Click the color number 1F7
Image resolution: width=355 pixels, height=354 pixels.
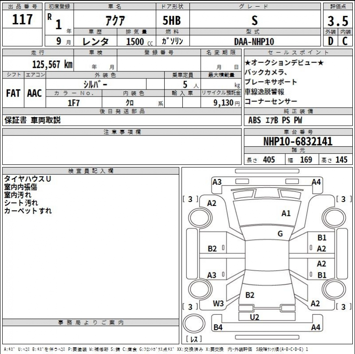tap(74, 103)
